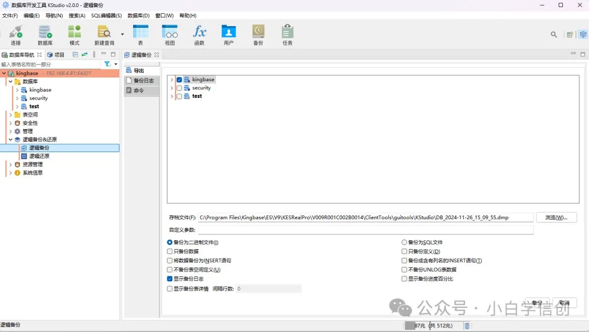The image size is (589, 332).
Task: Expand the 安全性 node in navigator
Action: pos(10,123)
